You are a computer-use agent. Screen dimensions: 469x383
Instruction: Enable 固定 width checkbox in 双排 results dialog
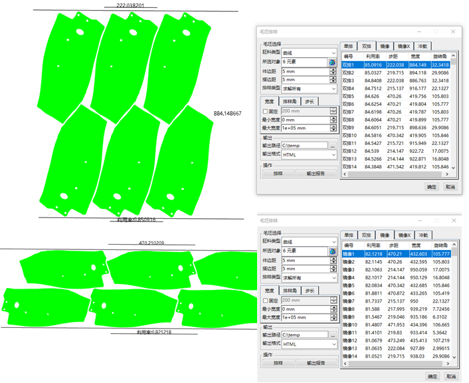click(266, 111)
